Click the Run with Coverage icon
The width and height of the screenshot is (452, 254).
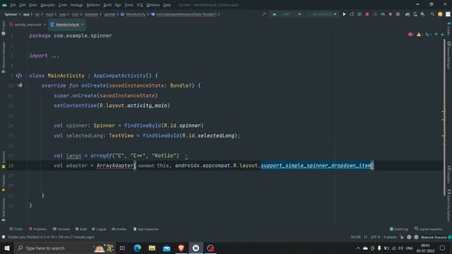click(x=375, y=14)
